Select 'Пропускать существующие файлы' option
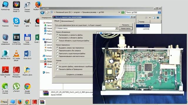 click(57, 53)
